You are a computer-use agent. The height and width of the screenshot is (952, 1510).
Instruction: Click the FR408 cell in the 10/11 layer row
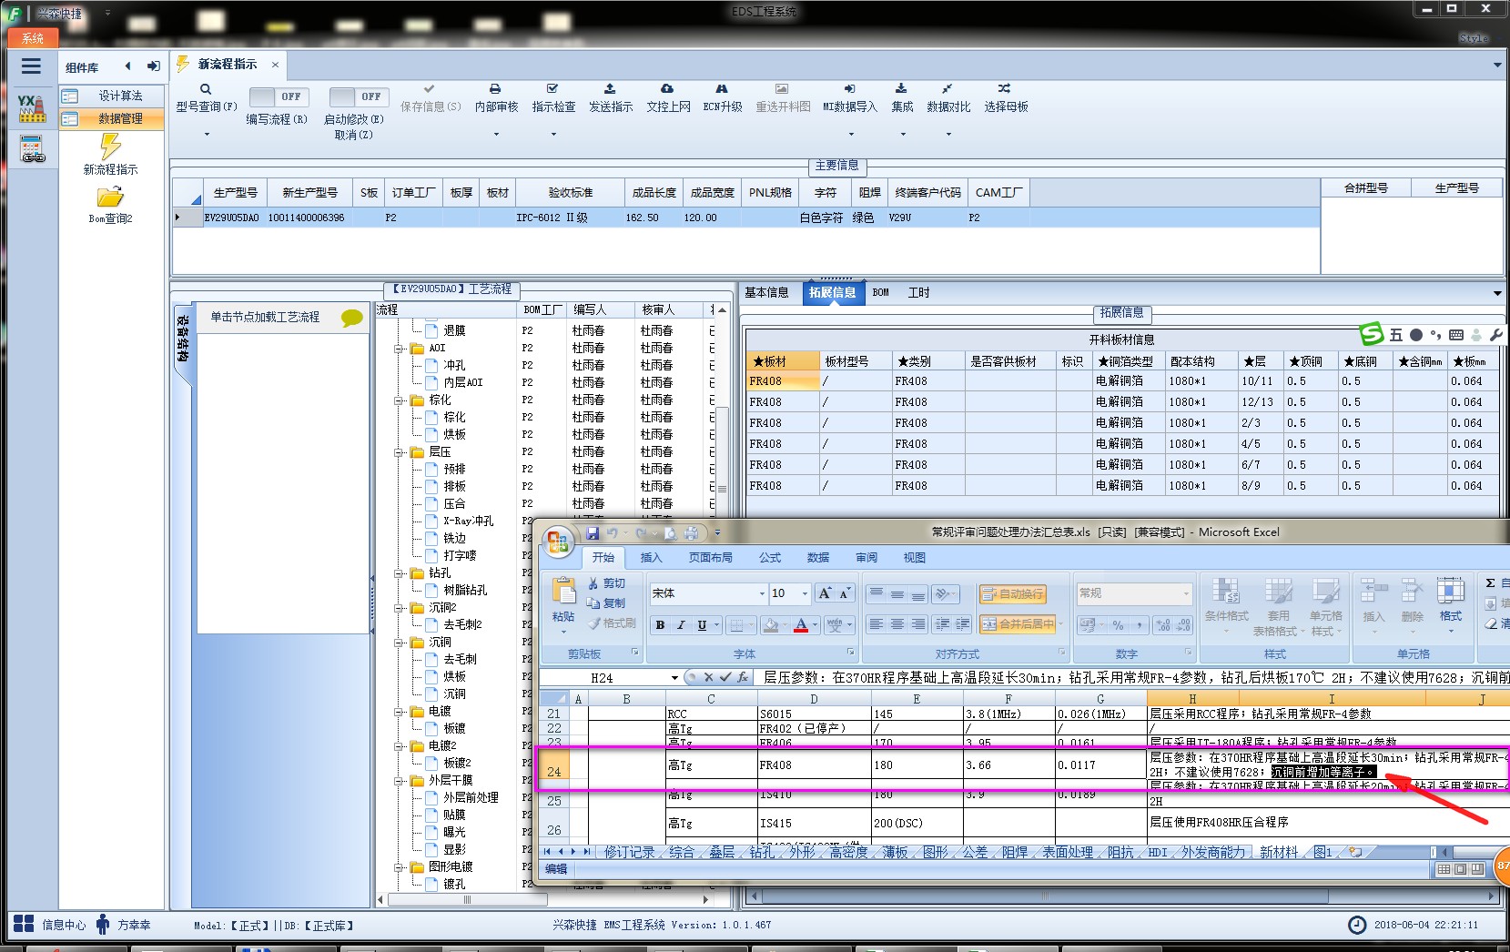tap(783, 381)
